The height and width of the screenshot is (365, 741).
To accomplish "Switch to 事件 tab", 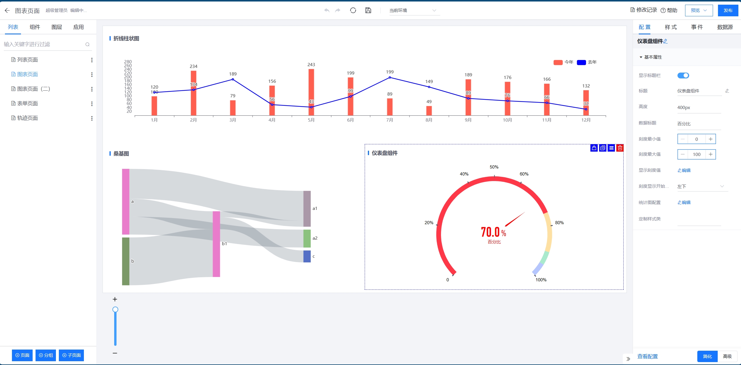I will [697, 27].
